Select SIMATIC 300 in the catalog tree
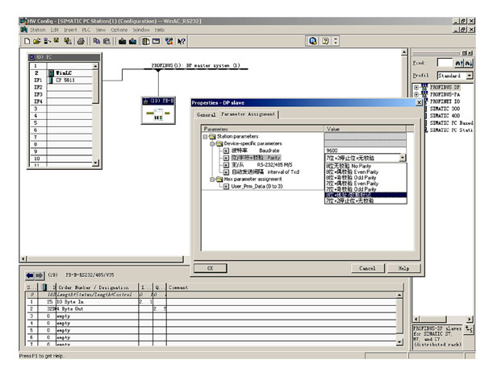 445,109
